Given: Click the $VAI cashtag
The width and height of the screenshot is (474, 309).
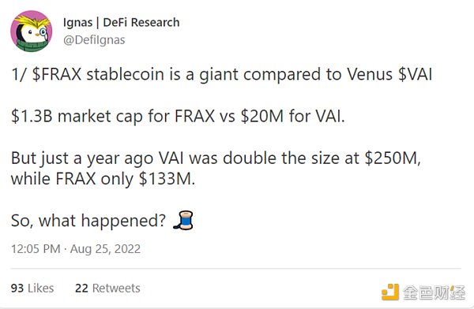Looking at the screenshot, I should [x=415, y=74].
